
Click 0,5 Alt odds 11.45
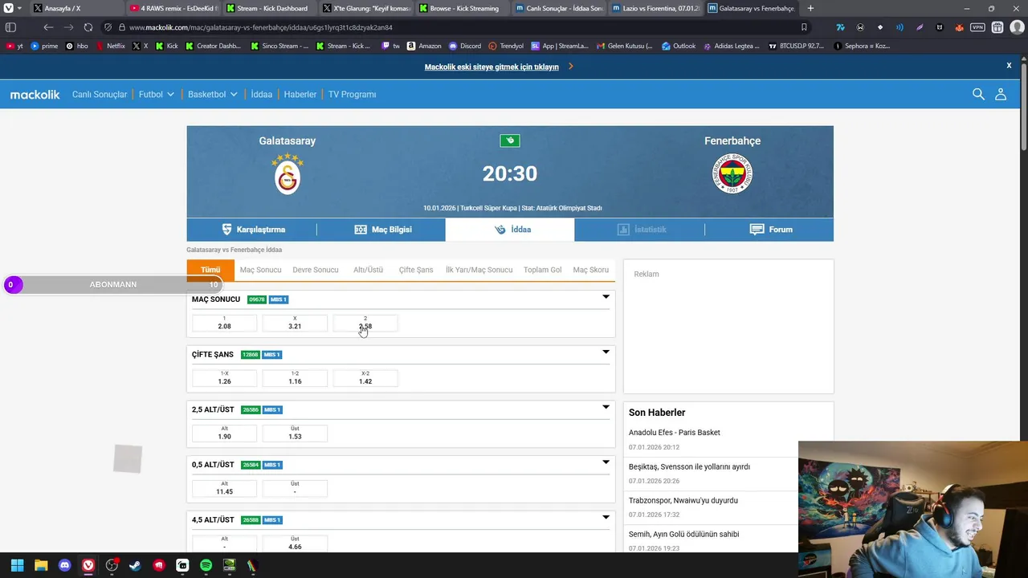pos(224,488)
